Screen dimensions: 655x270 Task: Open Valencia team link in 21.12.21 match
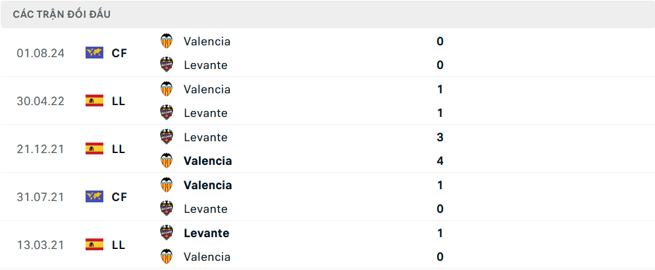(207, 161)
